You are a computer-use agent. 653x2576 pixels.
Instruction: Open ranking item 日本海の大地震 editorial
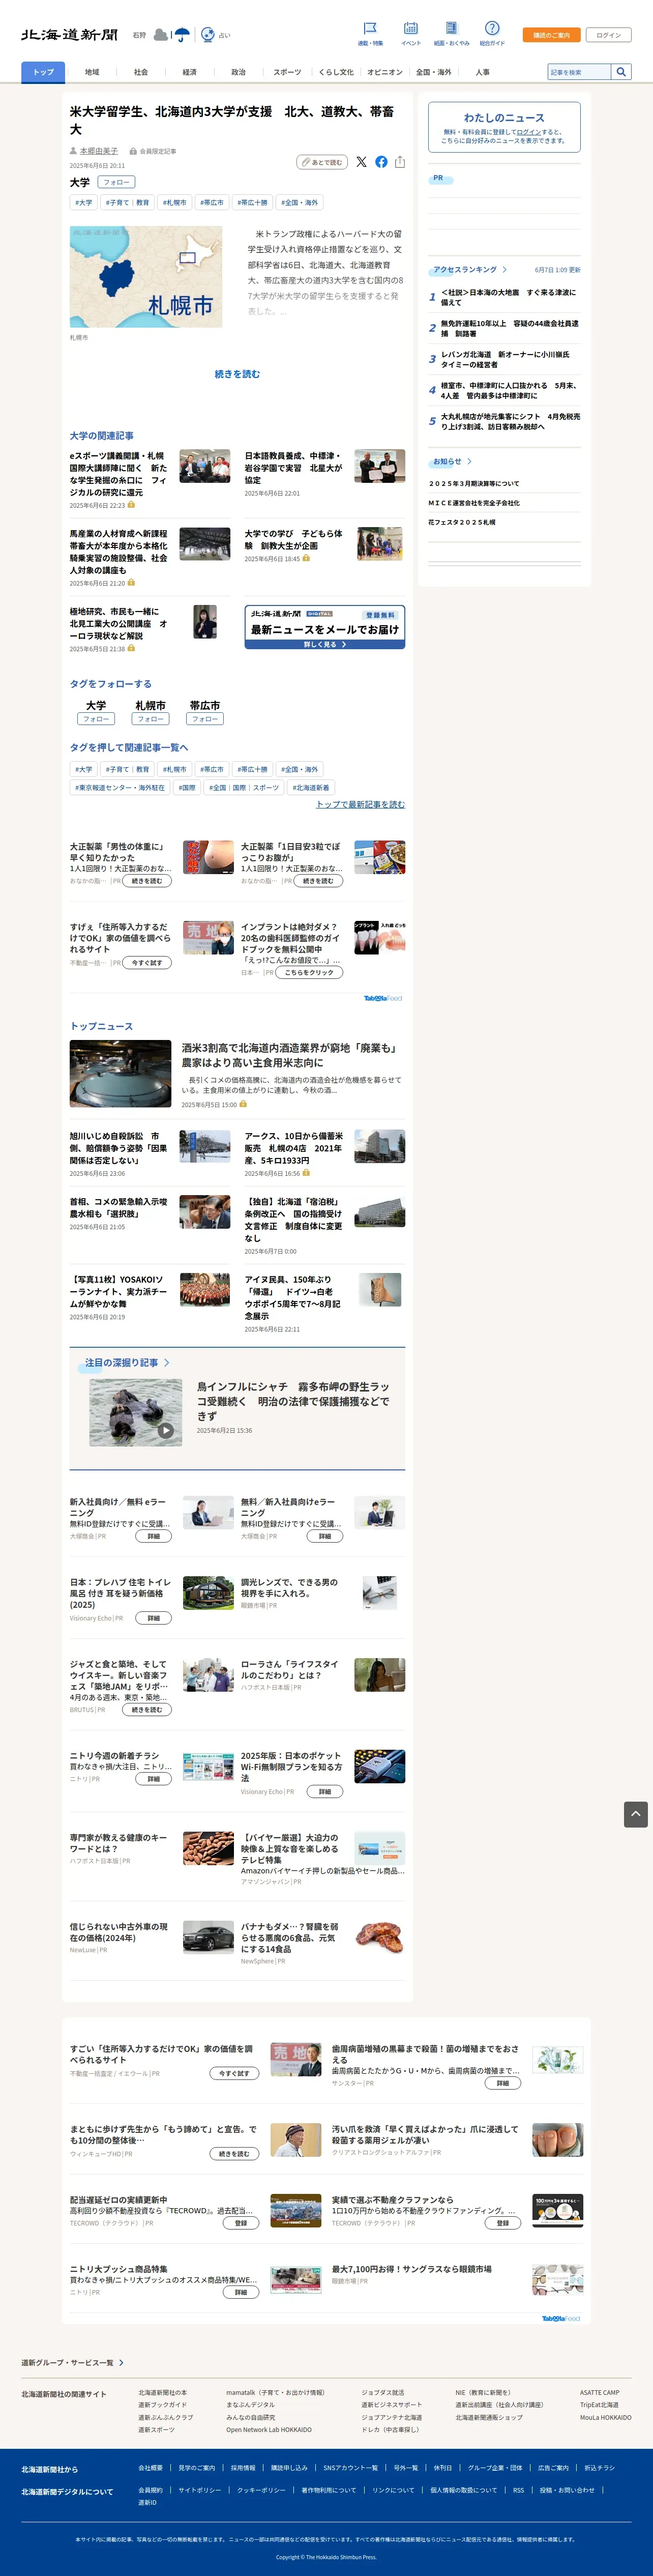510,297
